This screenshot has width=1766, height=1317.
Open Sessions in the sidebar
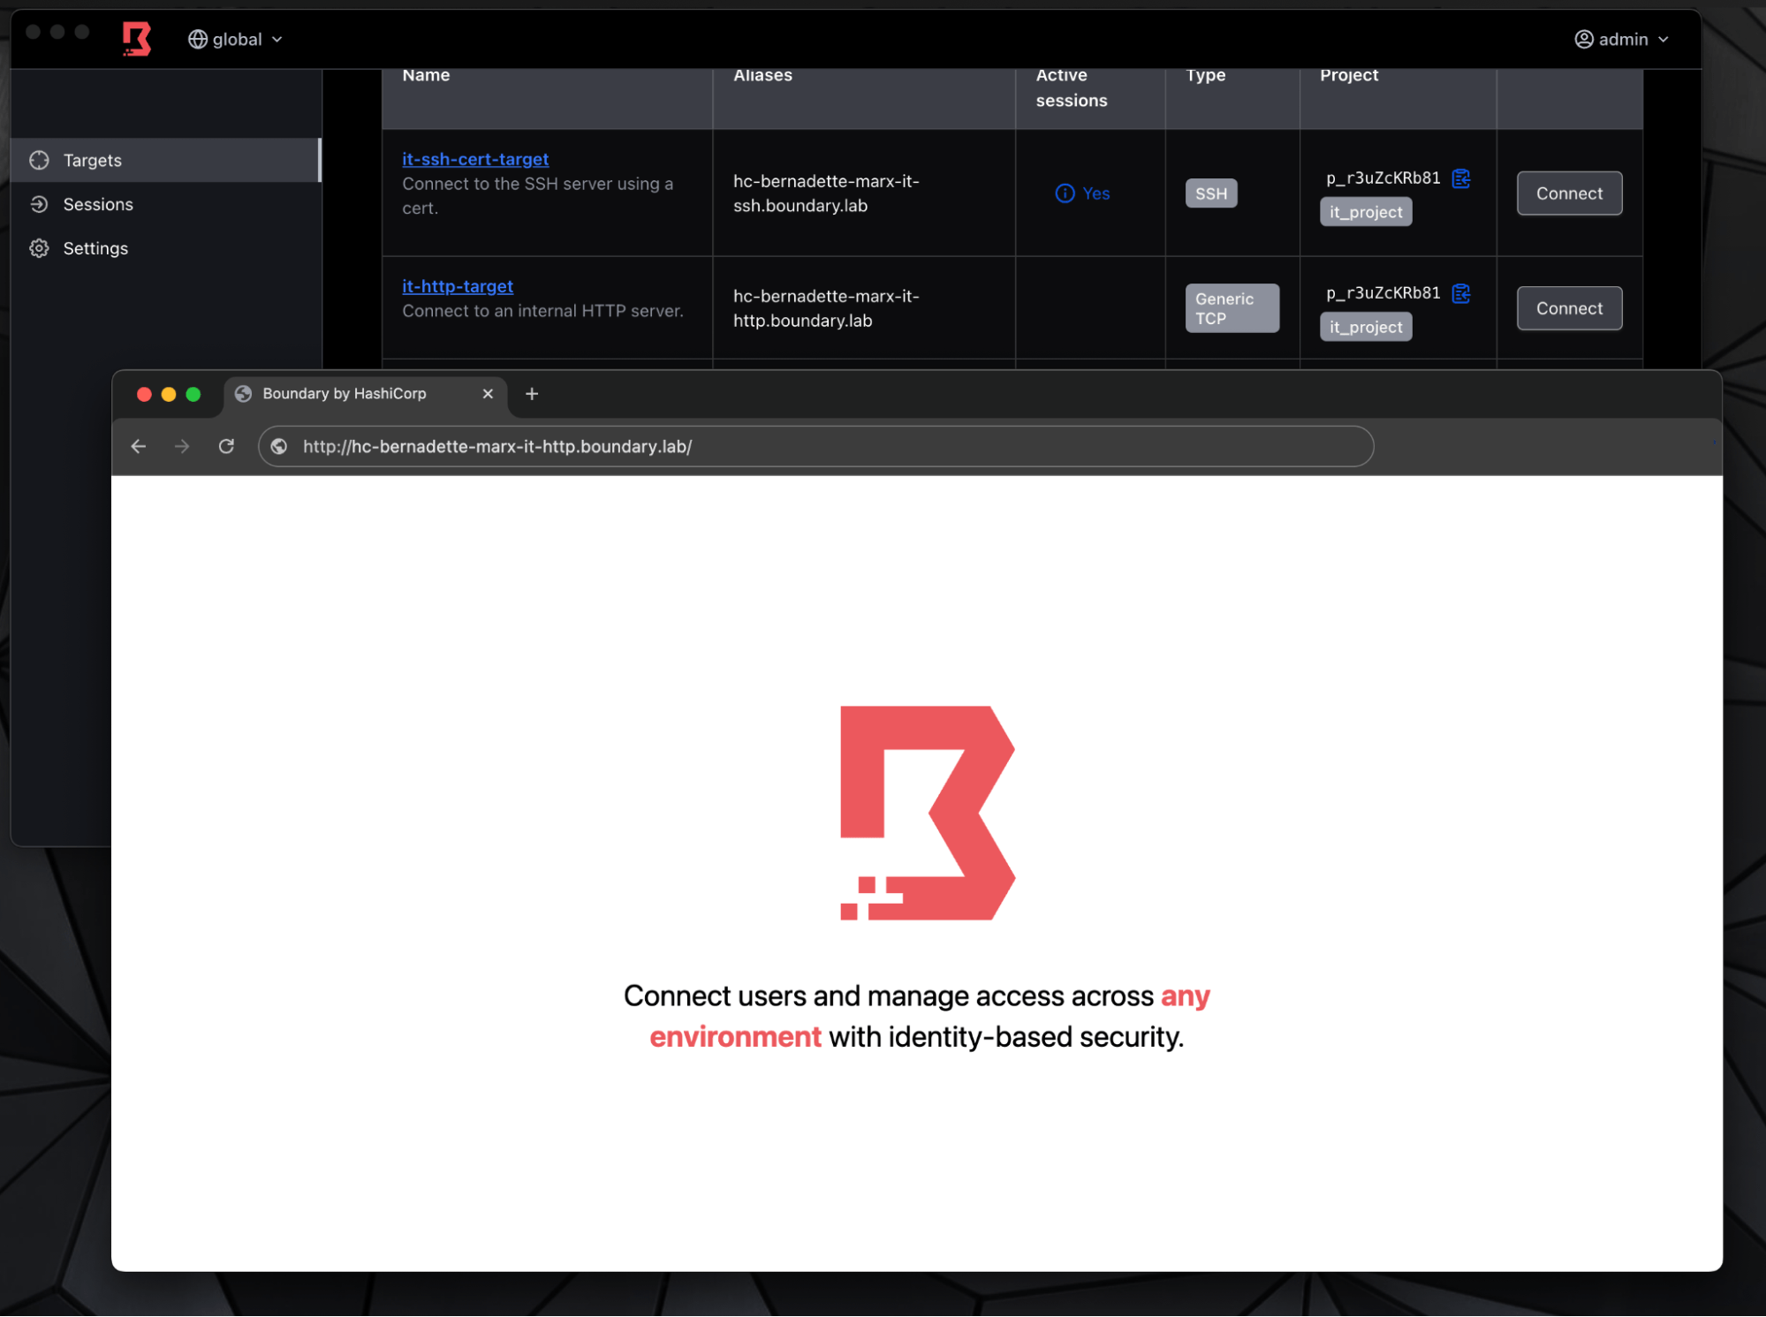coord(97,204)
